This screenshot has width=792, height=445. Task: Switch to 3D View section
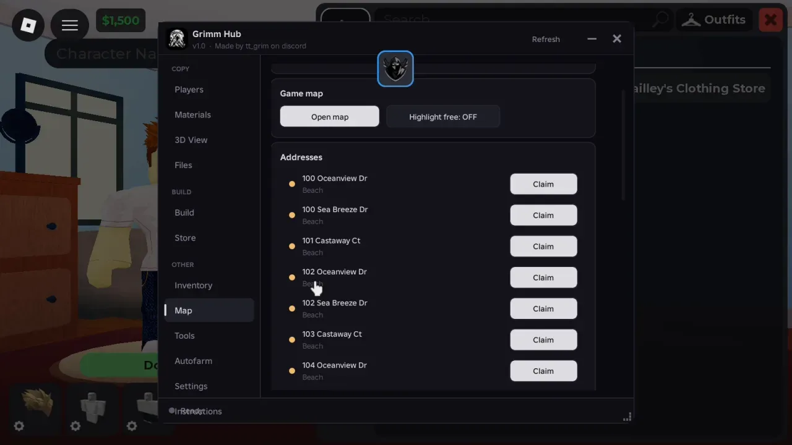(209, 140)
